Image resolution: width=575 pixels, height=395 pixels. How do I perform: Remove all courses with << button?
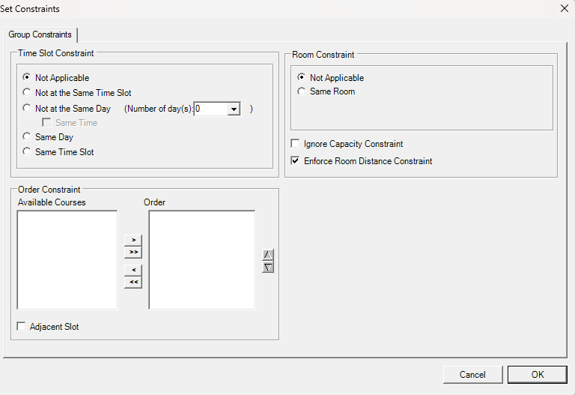[x=133, y=283]
